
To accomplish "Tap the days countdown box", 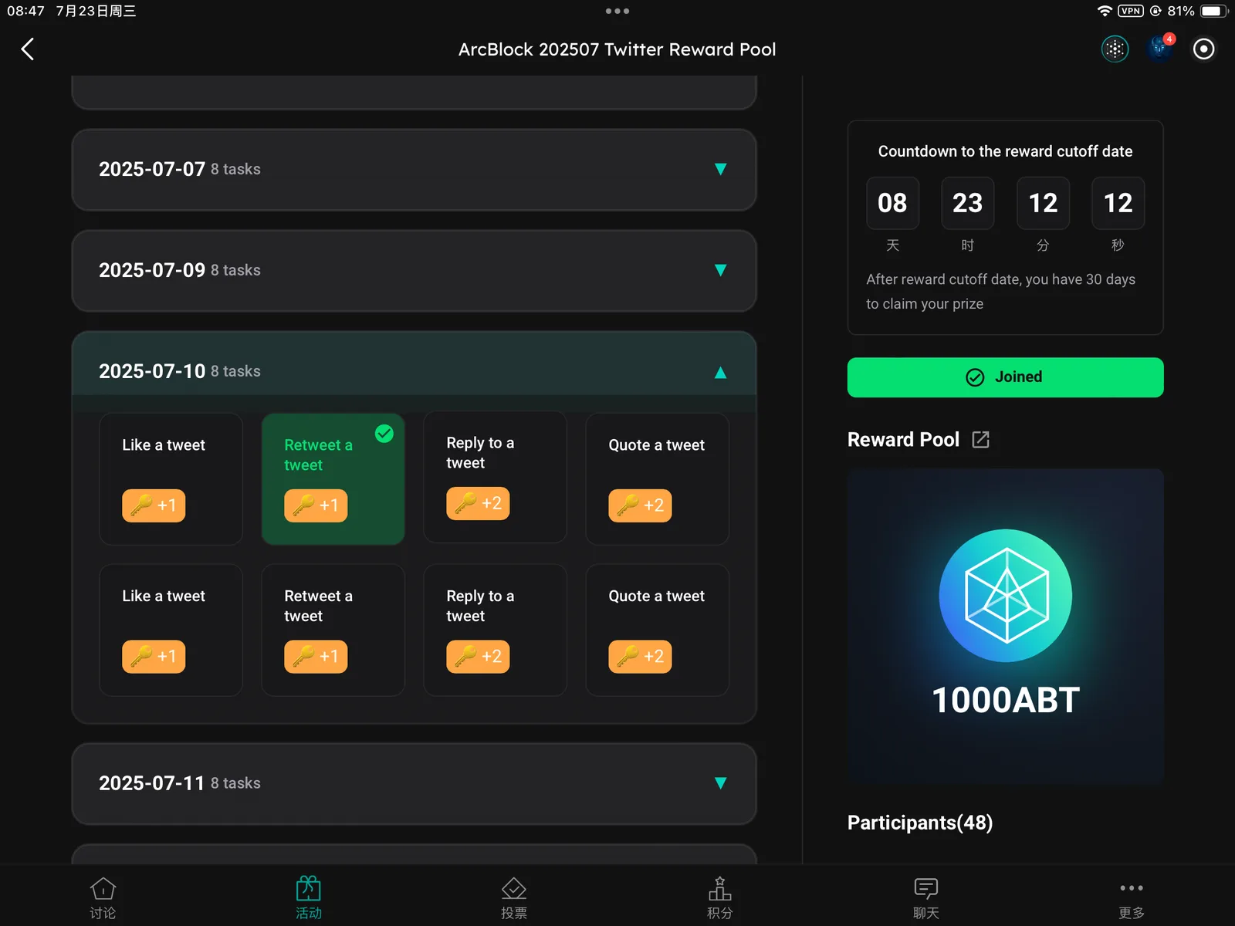I will tap(892, 203).
